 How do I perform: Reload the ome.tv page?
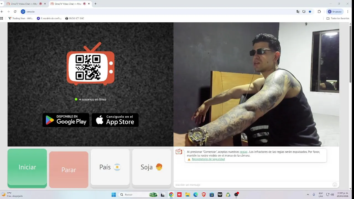15,12
